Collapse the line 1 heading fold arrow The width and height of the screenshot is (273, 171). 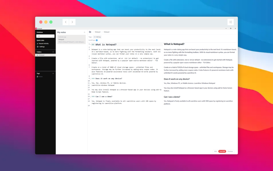point(90,45)
